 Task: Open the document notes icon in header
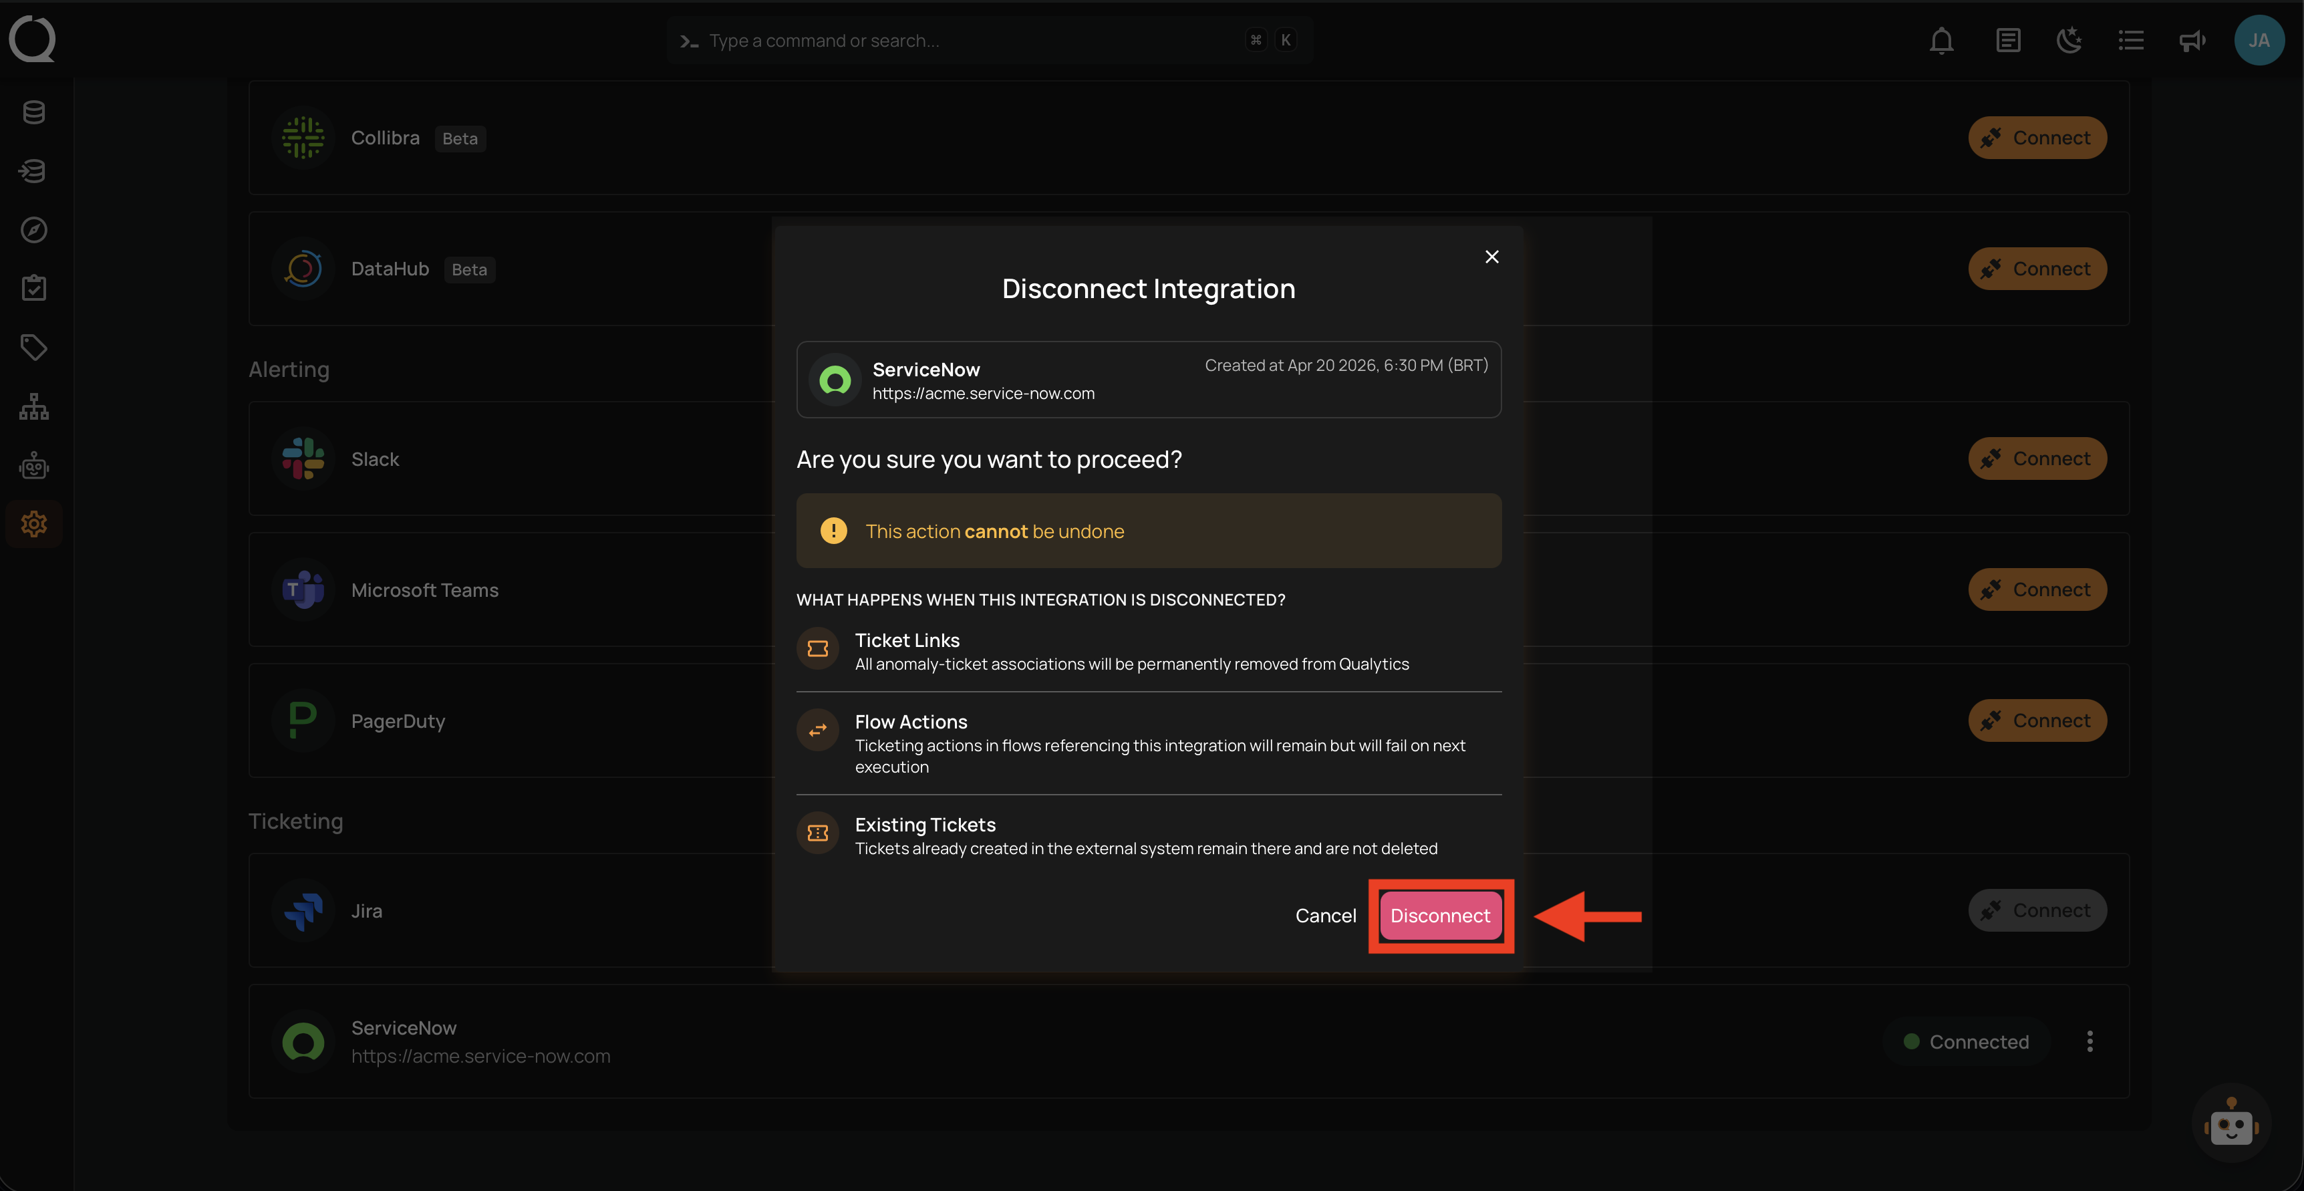pos(2008,40)
